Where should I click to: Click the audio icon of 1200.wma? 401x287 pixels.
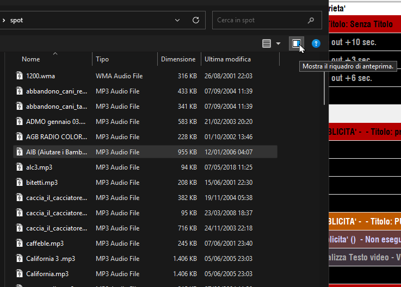20,76
